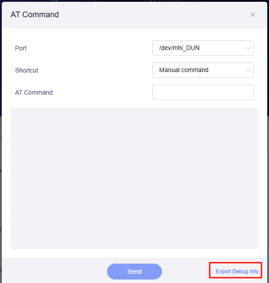The width and height of the screenshot is (269, 283).
Task: Click the AT Command field label
Action: [34, 92]
